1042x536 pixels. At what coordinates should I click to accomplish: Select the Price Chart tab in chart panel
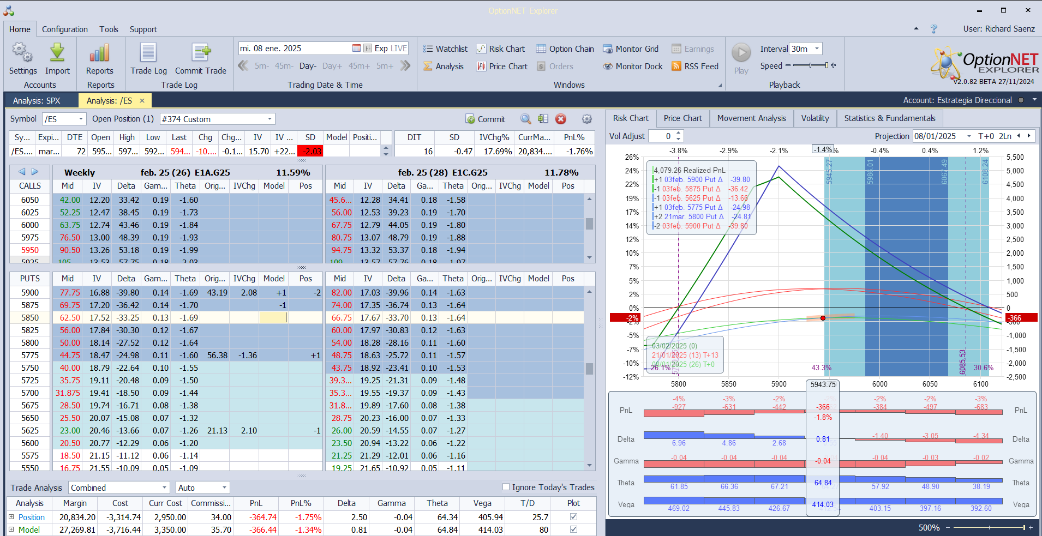[682, 118]
